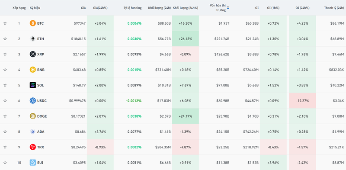
Task: Select the Cardano ADA icon
Action: 33,132
